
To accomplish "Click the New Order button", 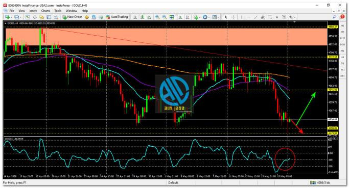I will pyautogui.click(x=72, y=17).
